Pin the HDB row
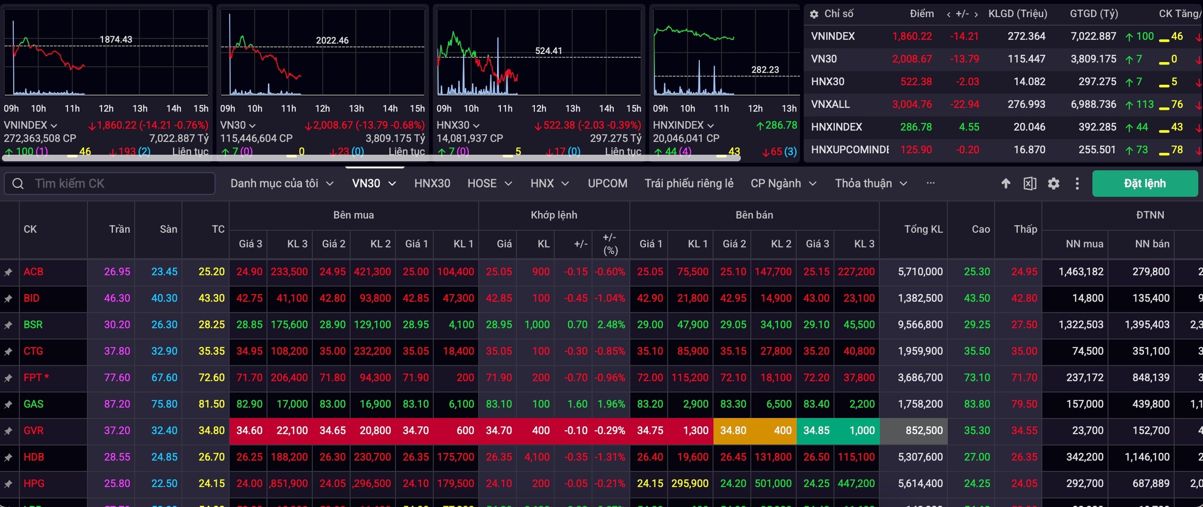Screen dimensions: 1203x507 point(8,457)
